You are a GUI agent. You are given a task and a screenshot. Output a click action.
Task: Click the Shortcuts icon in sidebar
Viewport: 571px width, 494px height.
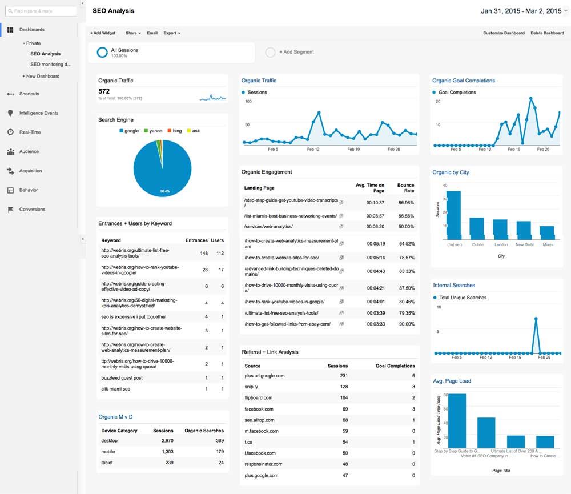10,94
